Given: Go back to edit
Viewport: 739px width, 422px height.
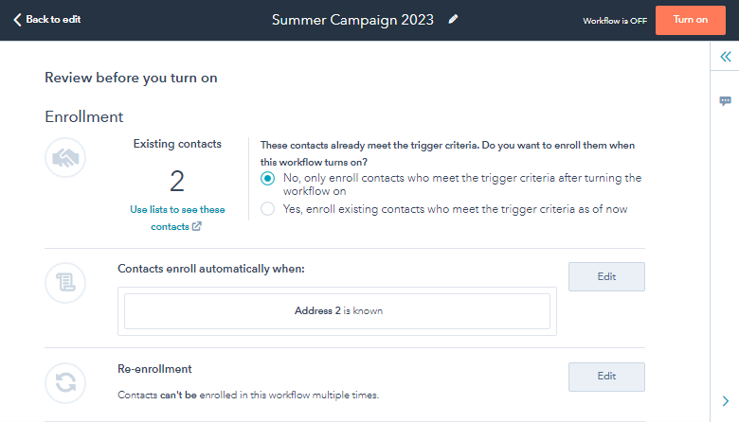Looking at the screenshot, I should tap(47, 20).
